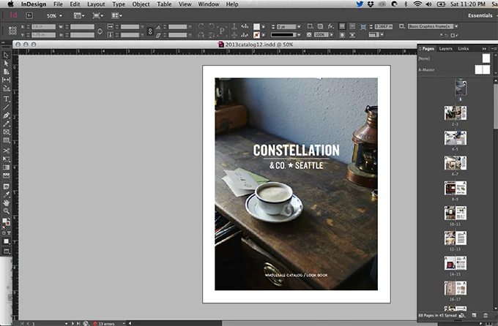The image size is (498, 326).
Task: Click delete selected pages trash icon
Action: click(x=486, y=315)
